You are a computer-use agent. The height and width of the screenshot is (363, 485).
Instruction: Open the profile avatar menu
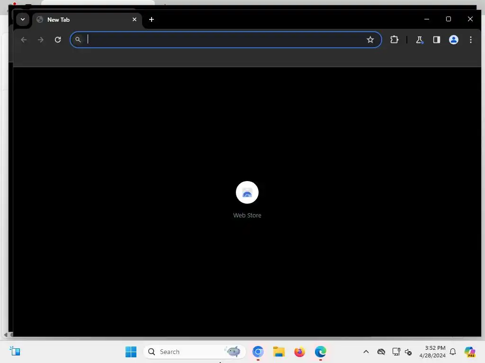pos(454,40)
